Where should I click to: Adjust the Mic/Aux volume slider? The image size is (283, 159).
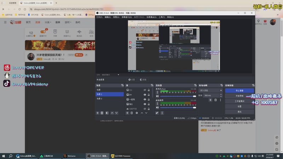point(178,96)
